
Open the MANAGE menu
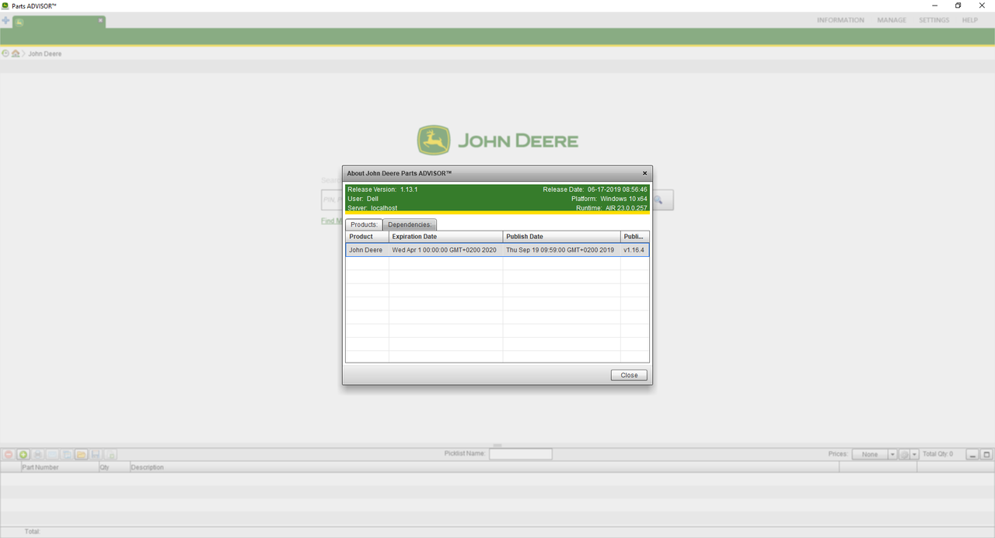892,20
